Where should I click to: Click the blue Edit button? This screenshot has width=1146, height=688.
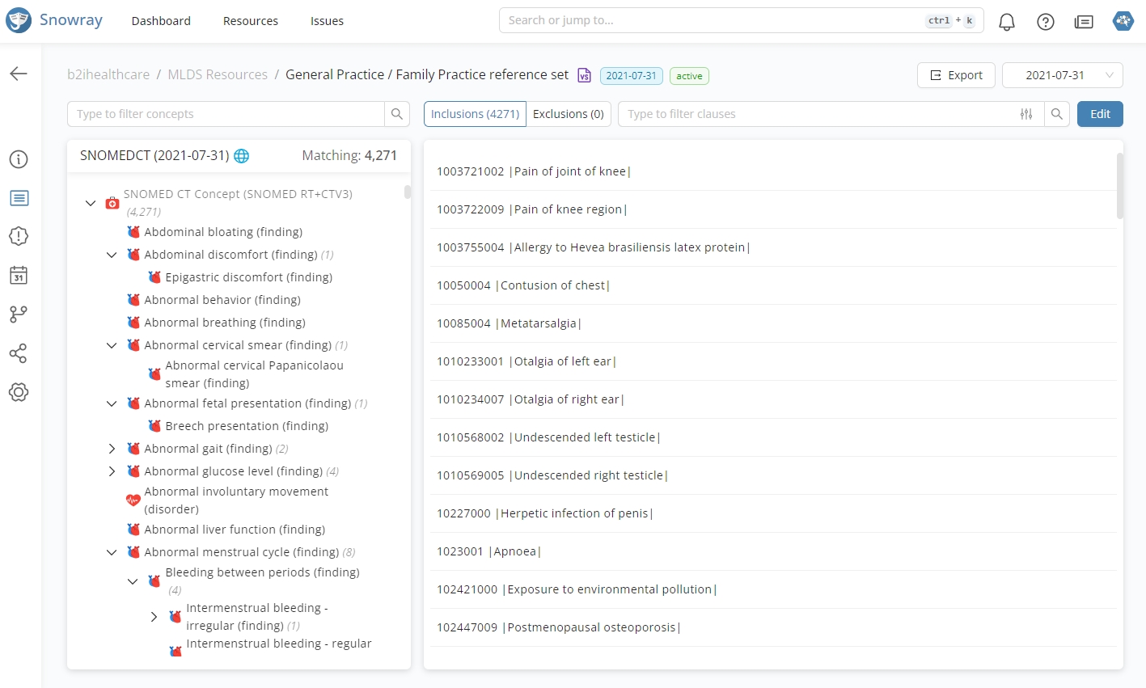(1099, 114)
